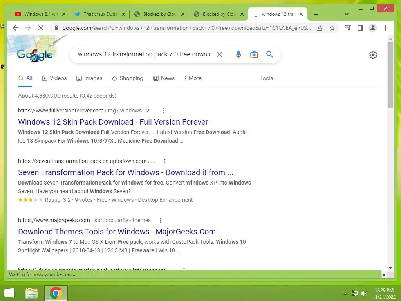The width and height of the screenshot is (401, 301).
Task: Open options for fullversionforever result
Action: [164, 111]
